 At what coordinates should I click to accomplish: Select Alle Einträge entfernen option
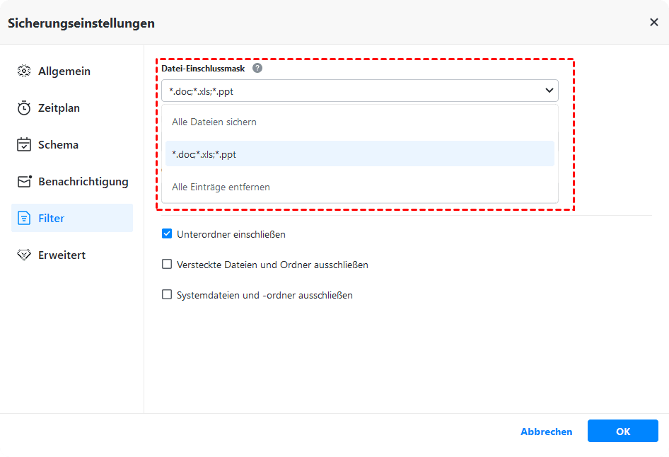[x=221, y=187]
